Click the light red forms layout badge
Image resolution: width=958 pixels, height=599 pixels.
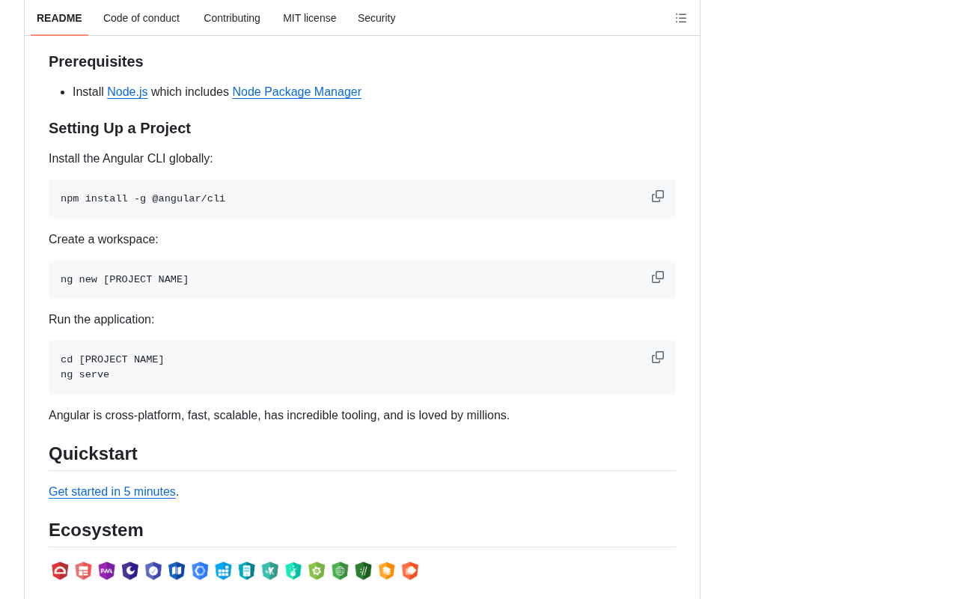[83, 571]
